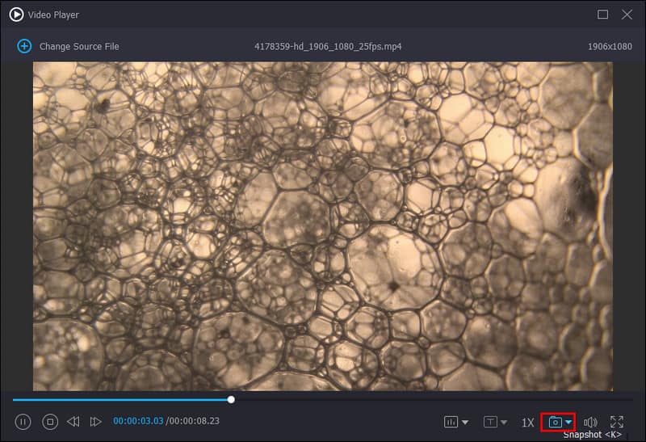Click the audio track bars icon
This screenshot has height=442, width=646.
point(451,422)
